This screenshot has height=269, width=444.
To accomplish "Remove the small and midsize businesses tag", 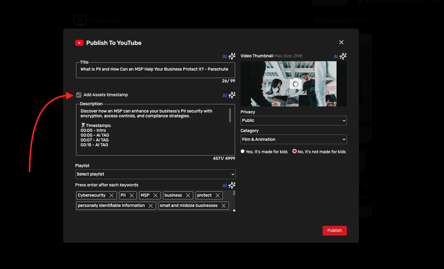I will (x=224, y=206).
